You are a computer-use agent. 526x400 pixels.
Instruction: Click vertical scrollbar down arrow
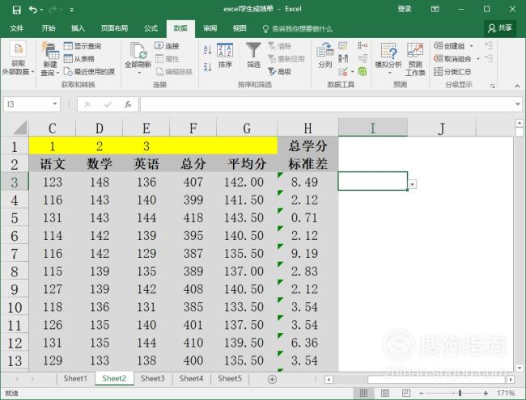(520, 368)
